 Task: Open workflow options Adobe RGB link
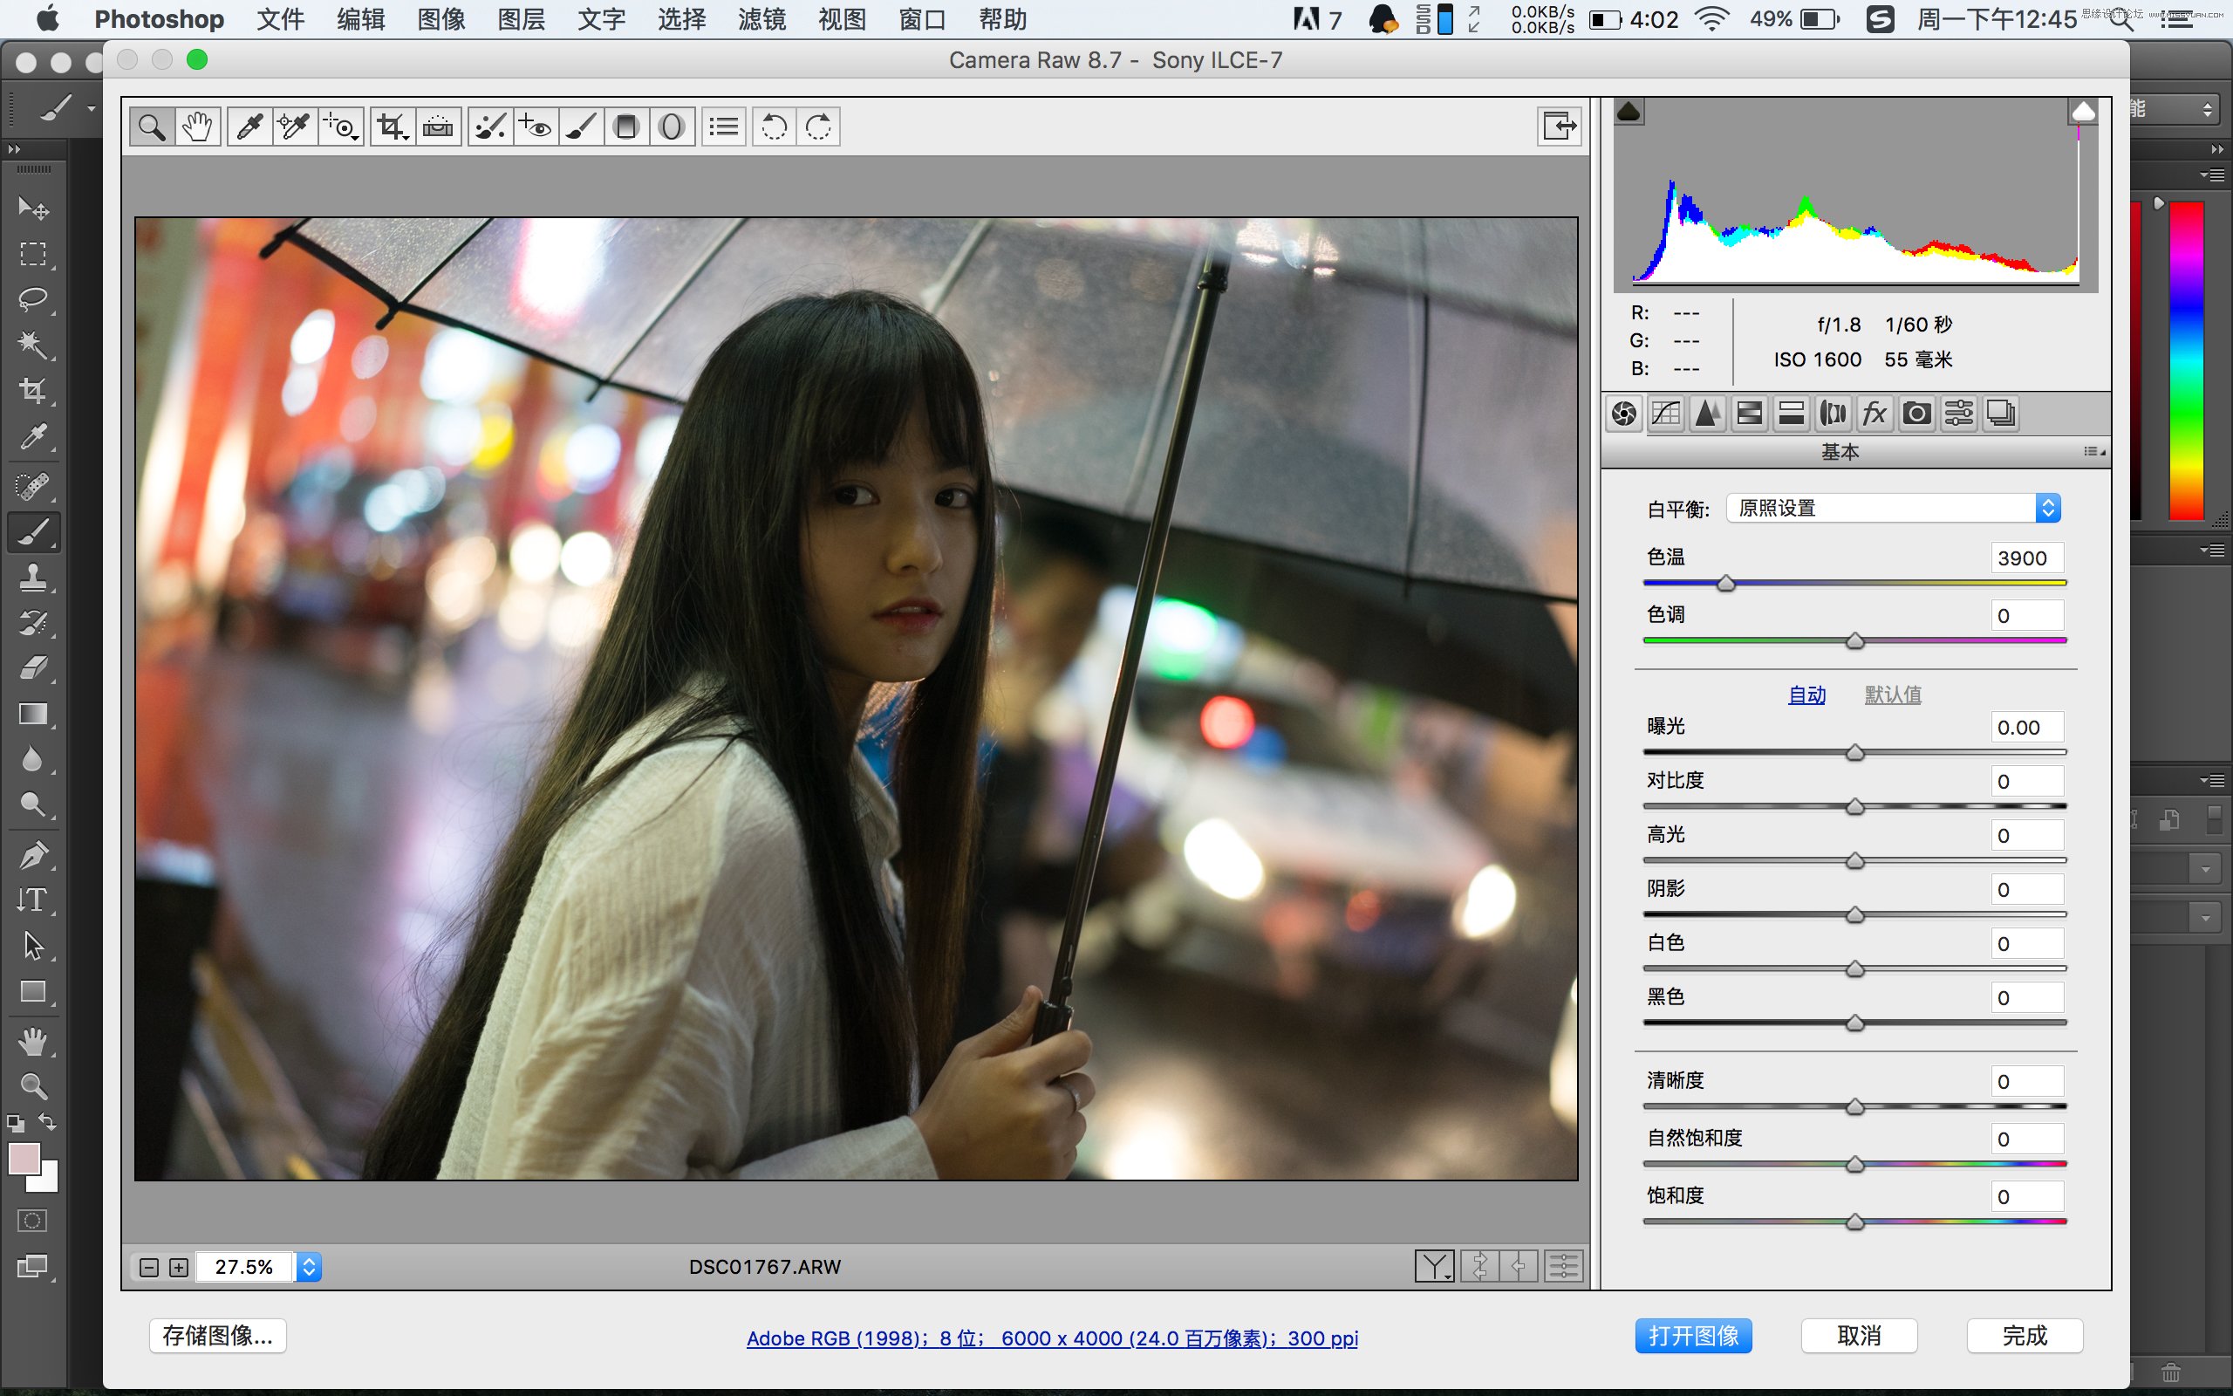(x=1052, y=1338)
